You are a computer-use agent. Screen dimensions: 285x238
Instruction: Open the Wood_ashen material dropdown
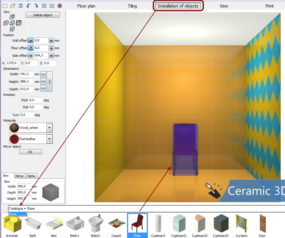point(50,128)
